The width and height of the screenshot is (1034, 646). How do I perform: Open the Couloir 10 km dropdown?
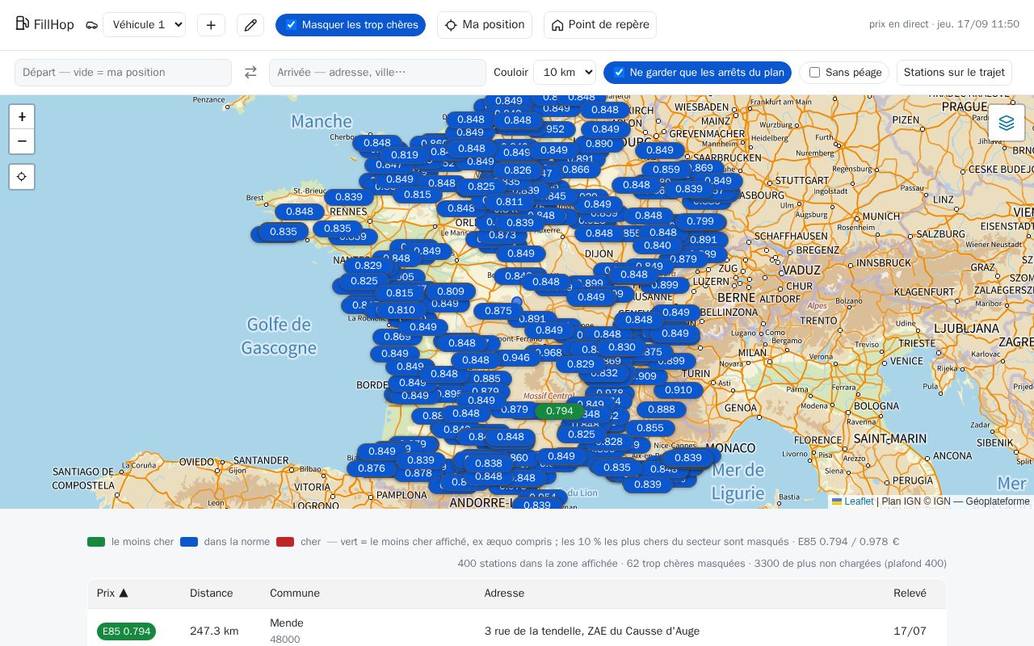tap(564, 73)
